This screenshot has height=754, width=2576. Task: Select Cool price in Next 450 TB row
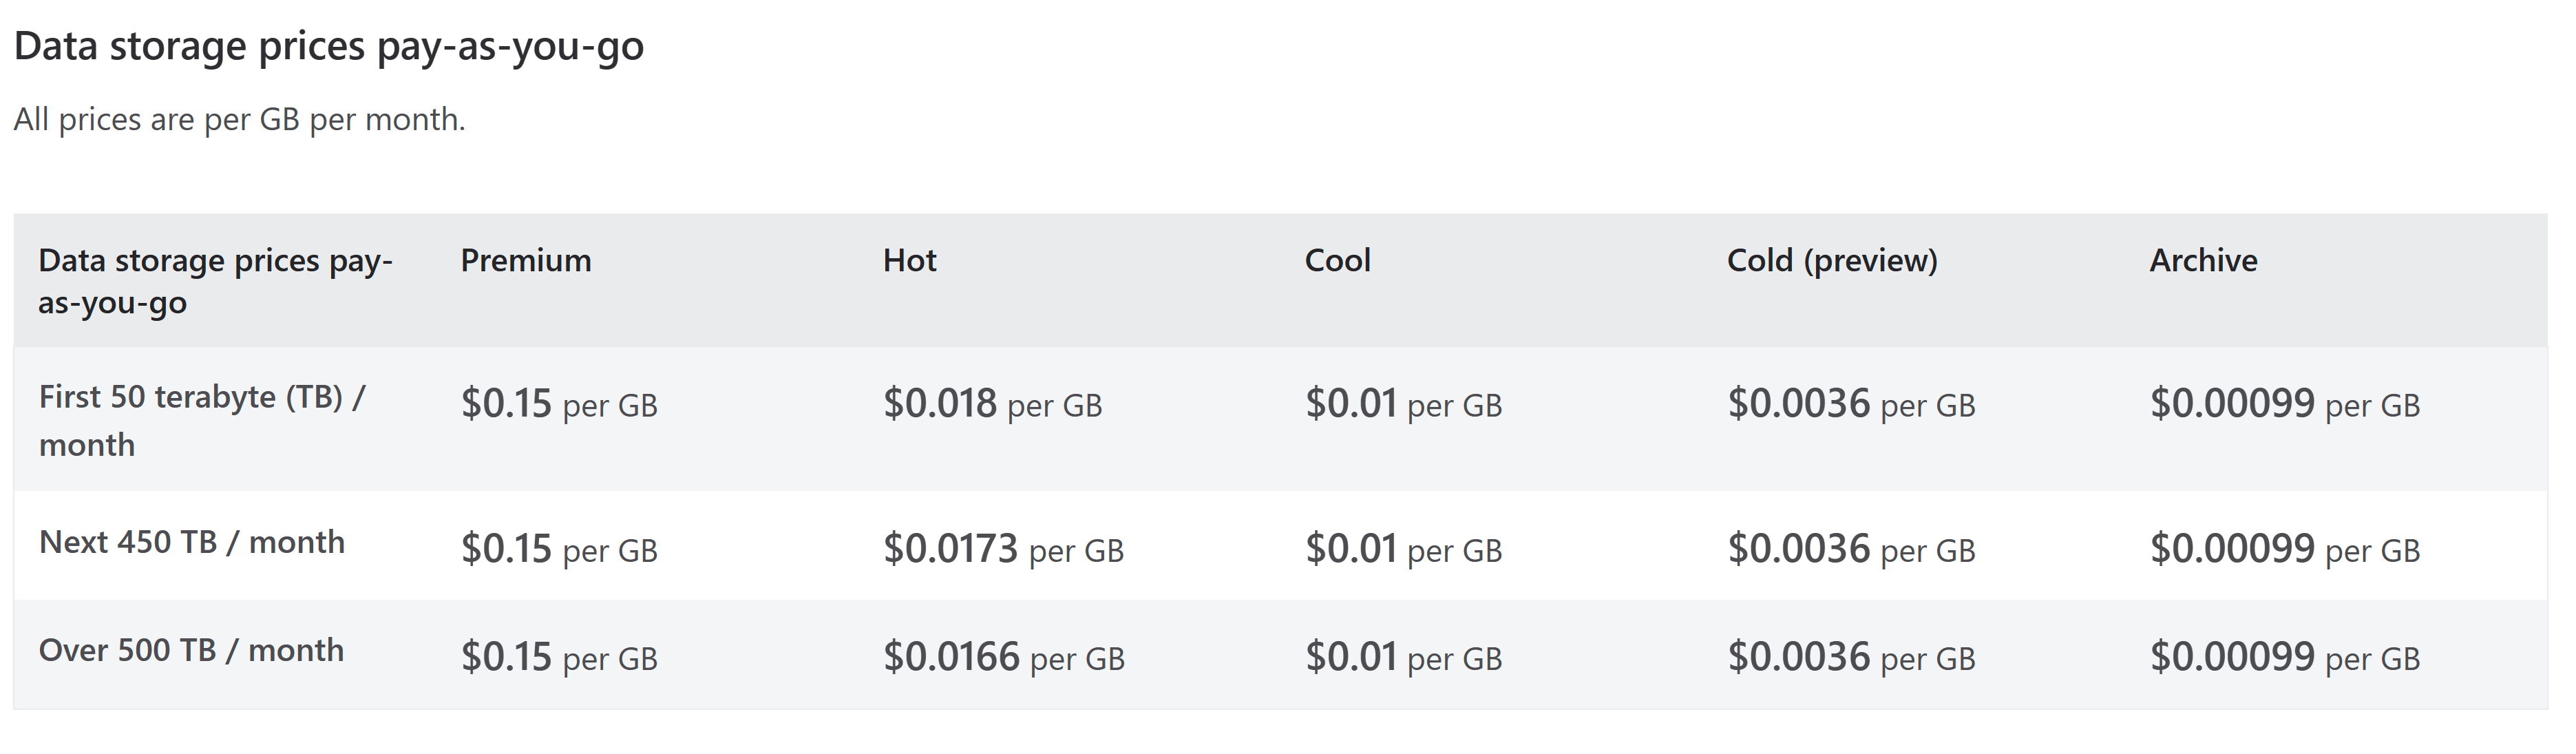(1403, 549)
